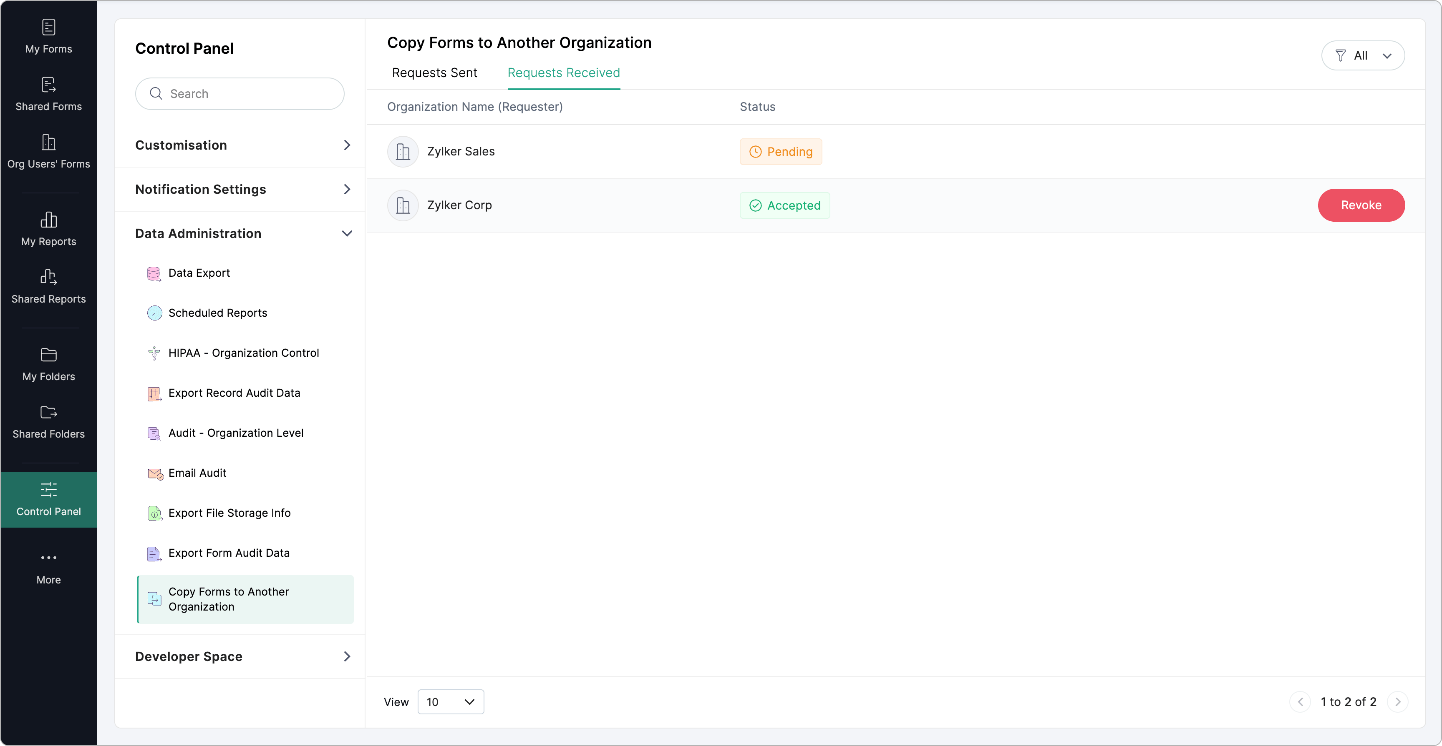Select the Requests Received tab

(x=563, y=73)
